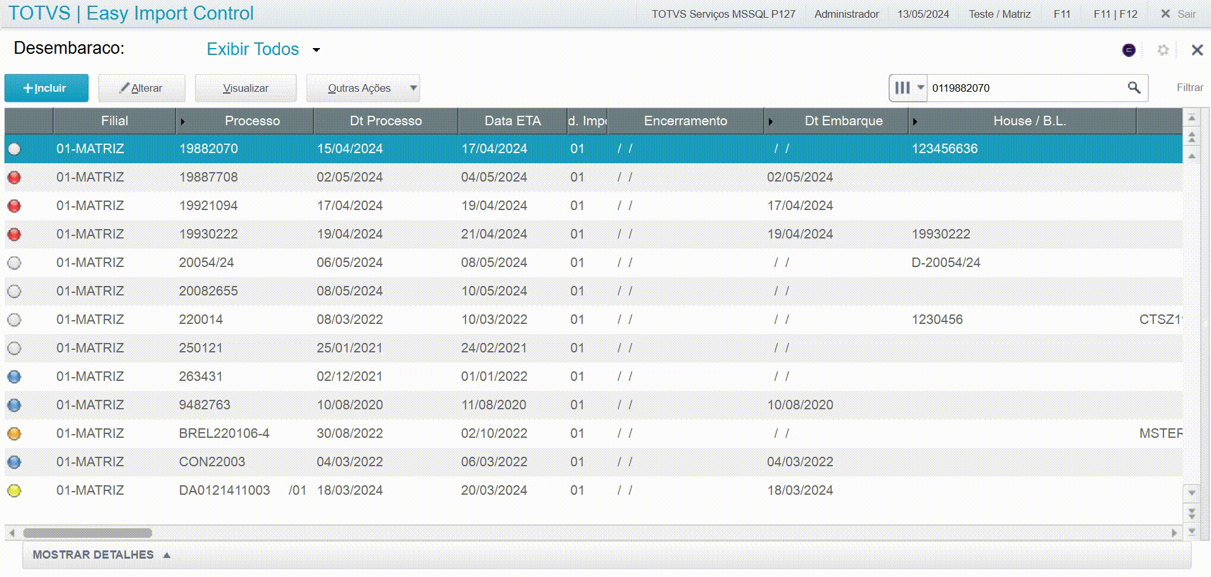The image size is (1211, 577).
Task: Click orange status icon of process BREL220106-4
Action: 14,433
